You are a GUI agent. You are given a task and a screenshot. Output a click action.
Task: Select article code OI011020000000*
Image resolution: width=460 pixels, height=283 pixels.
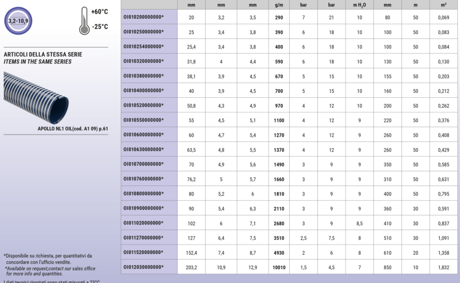pyautogui.click(x=143, y=223)
